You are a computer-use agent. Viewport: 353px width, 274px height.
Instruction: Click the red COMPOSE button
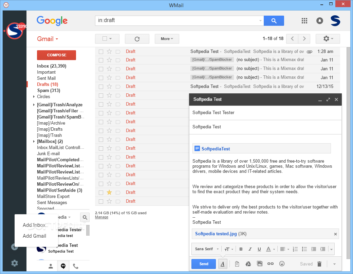56,55
